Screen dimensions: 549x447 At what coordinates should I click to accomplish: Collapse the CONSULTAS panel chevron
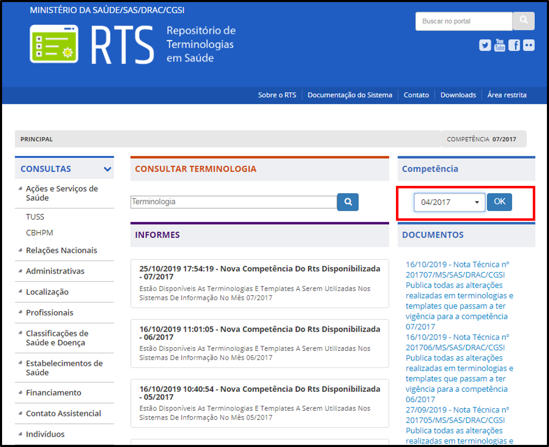click(x=107, y=169)
